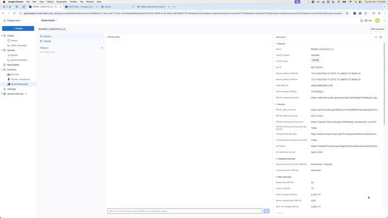
Task: Open FMCSA company snapshot link
Action: tap(345, 97)
